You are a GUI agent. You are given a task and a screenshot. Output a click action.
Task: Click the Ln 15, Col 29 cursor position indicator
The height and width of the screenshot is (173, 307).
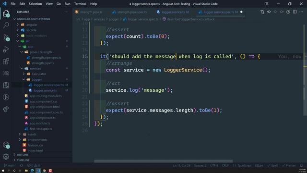(x=181, y=165)
